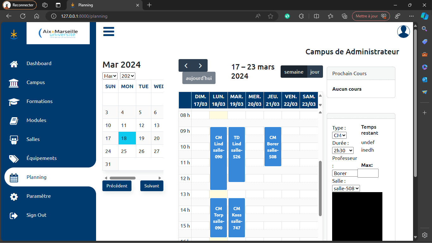
Task: Click the mini calendar horizontal scrollbar
Action: point(123,178)
